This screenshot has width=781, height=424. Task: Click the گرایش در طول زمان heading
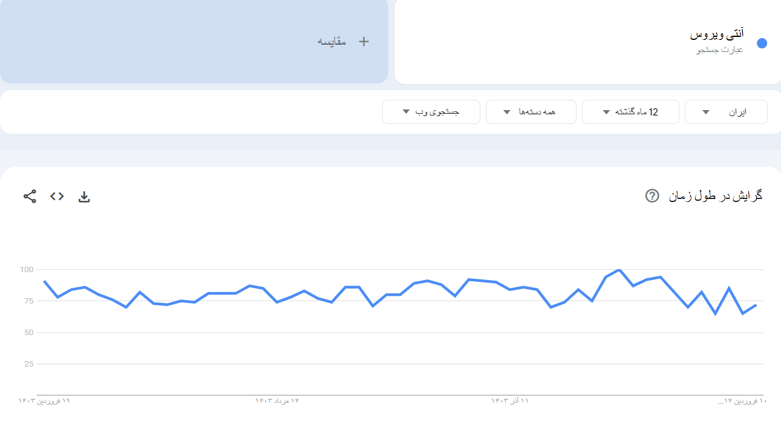(x=715, y=196)
